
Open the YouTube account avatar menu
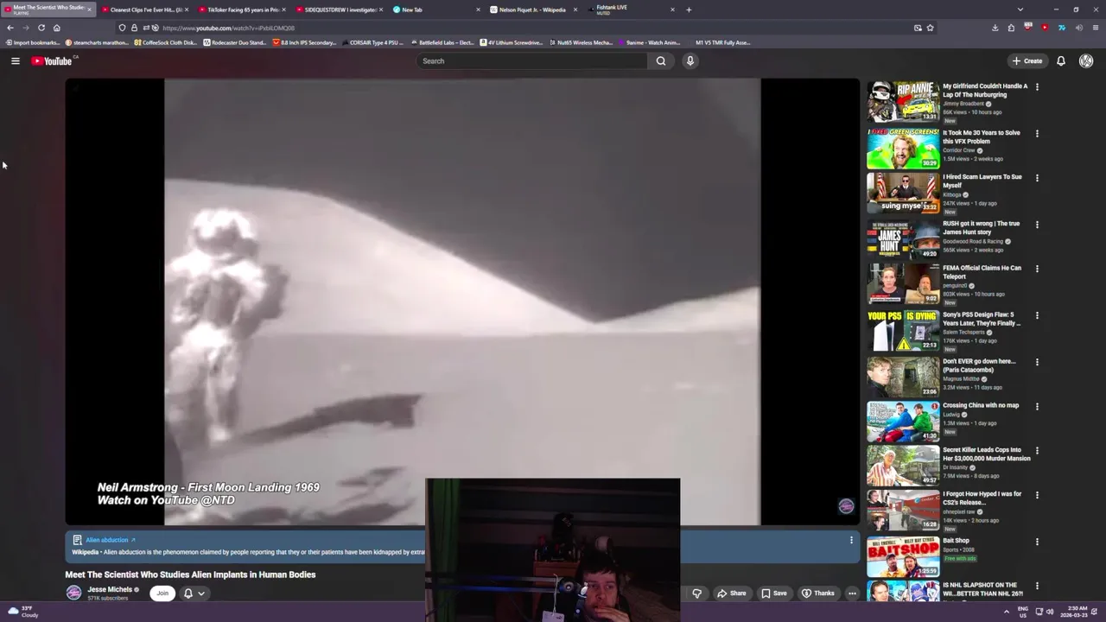click(x=1086, y=60)
